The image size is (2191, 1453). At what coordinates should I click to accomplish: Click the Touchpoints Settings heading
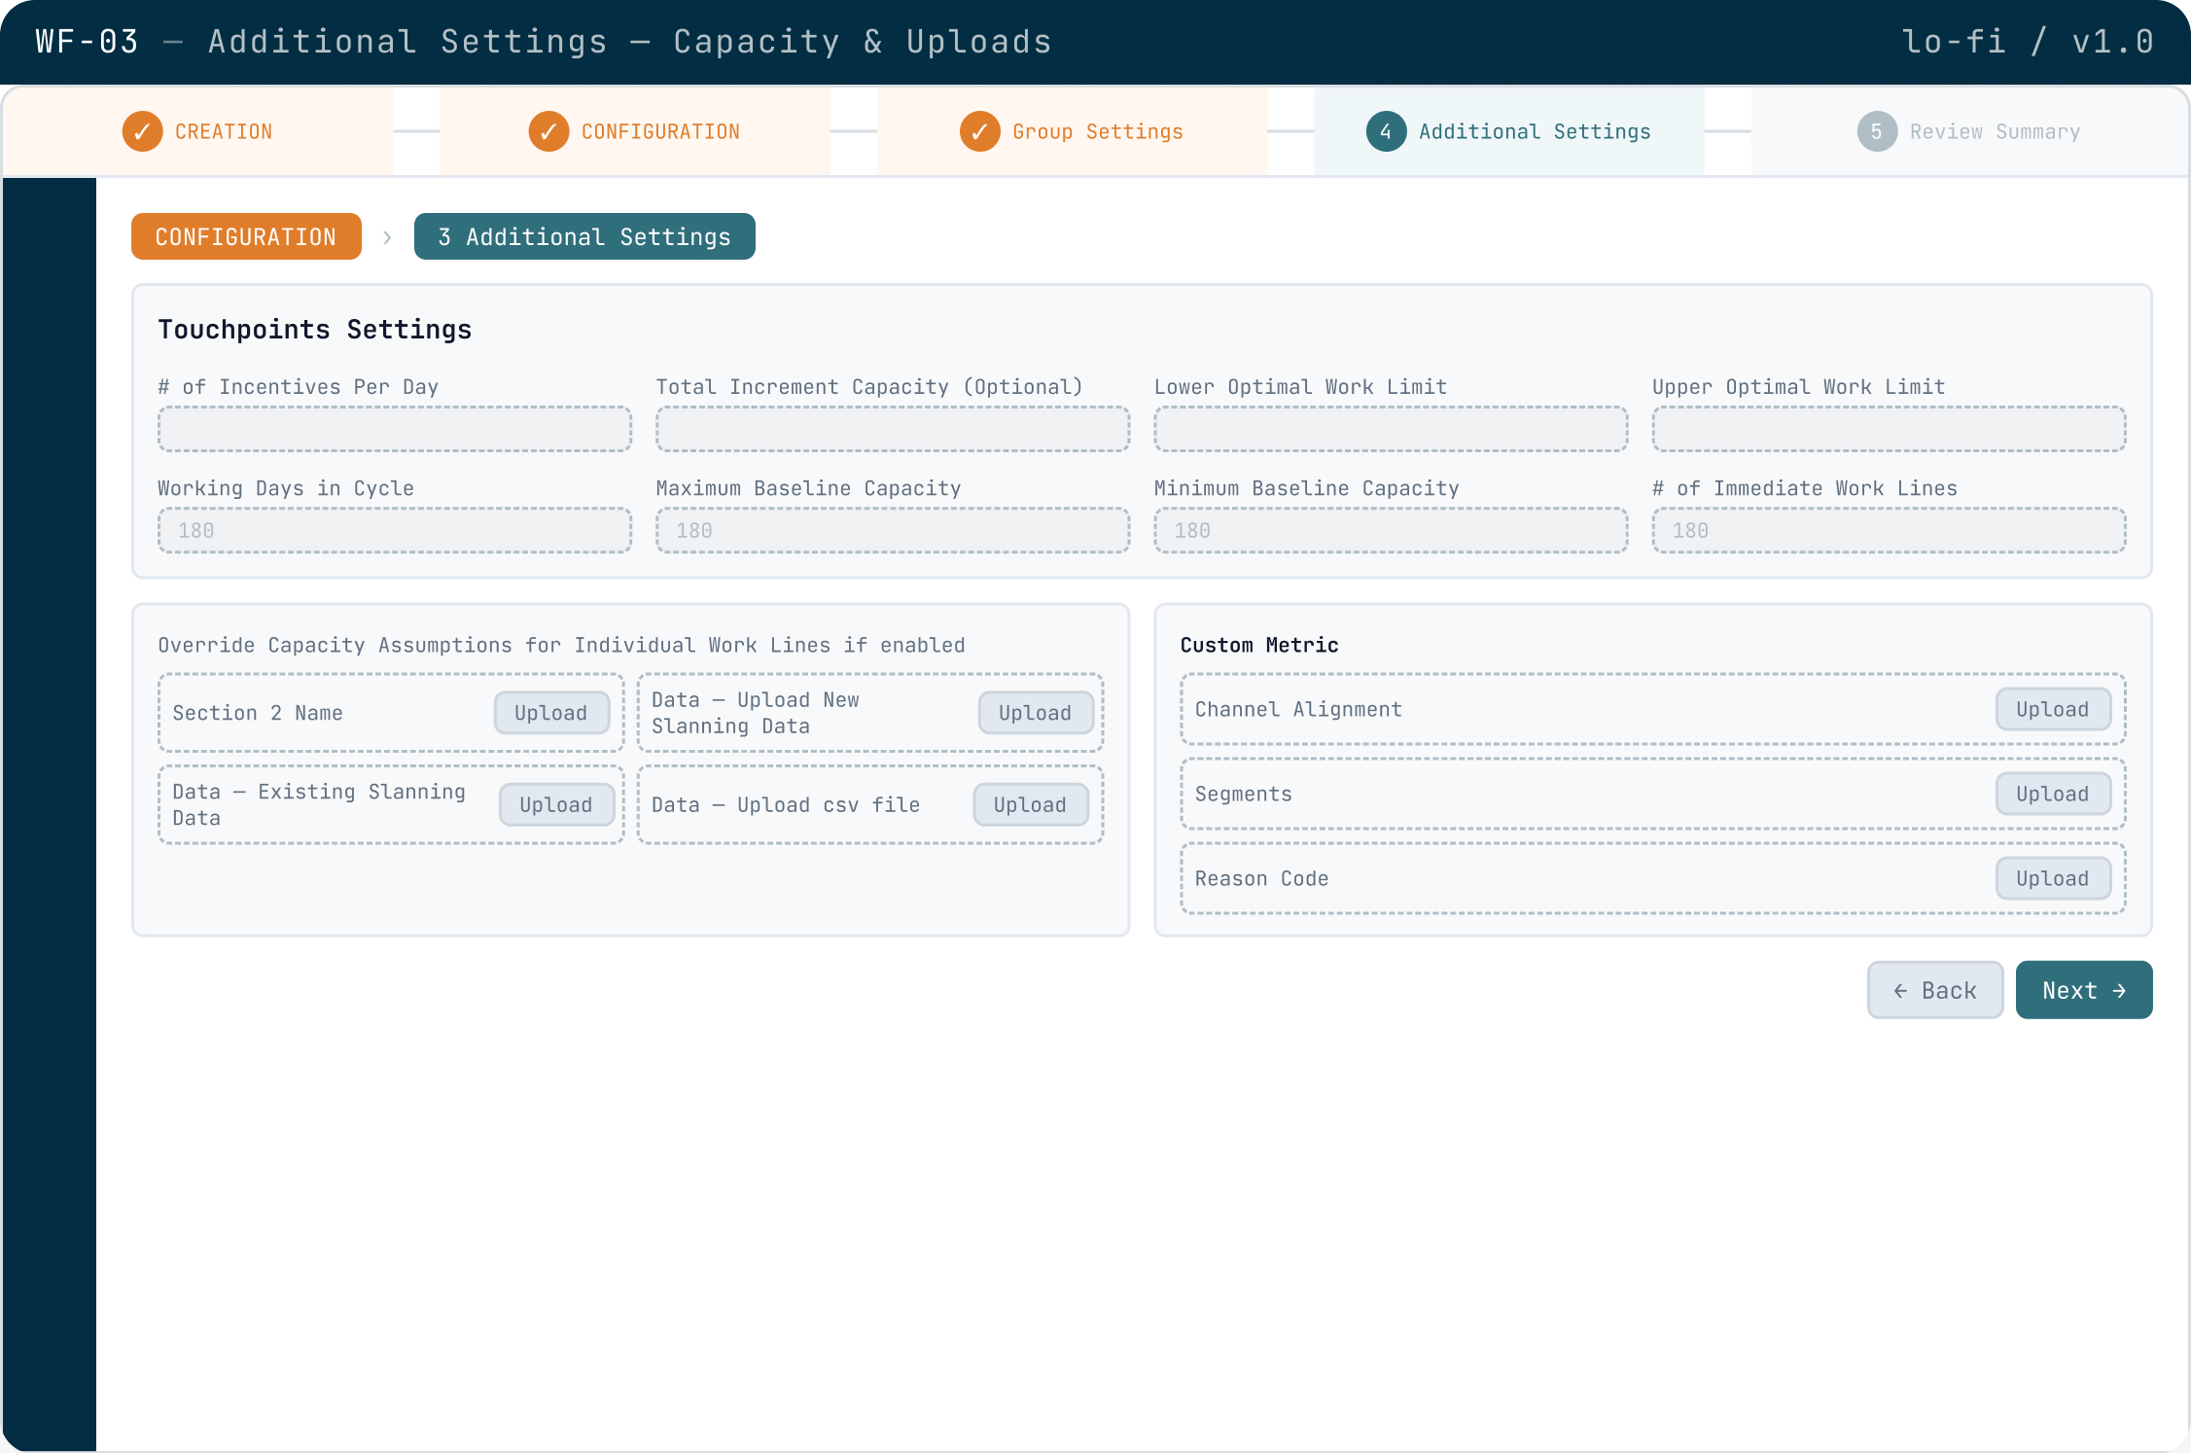[315, 330]
